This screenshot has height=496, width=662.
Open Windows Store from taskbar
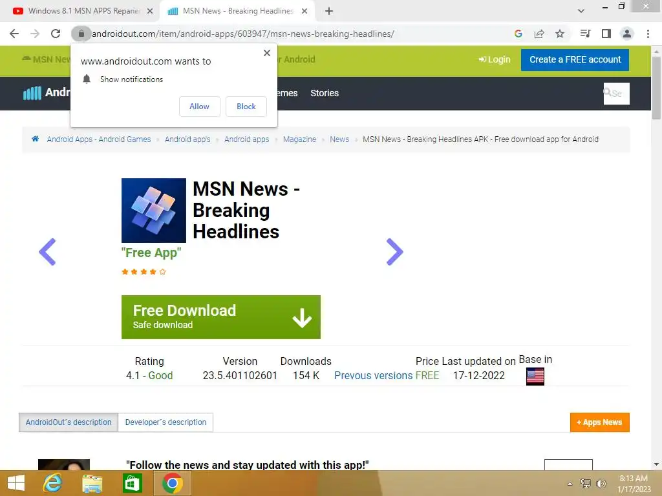(132, 483)
